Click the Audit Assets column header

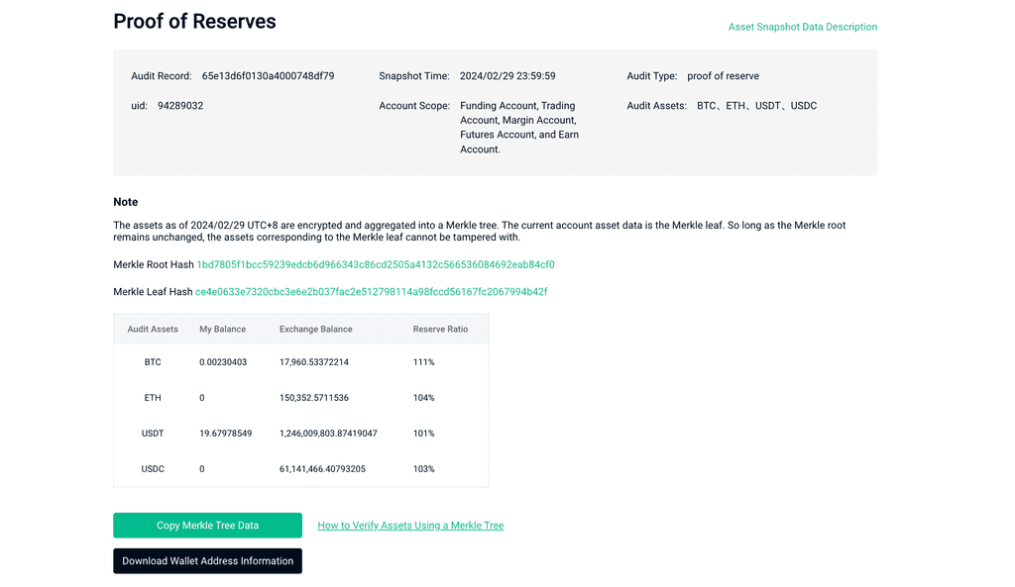153,329
